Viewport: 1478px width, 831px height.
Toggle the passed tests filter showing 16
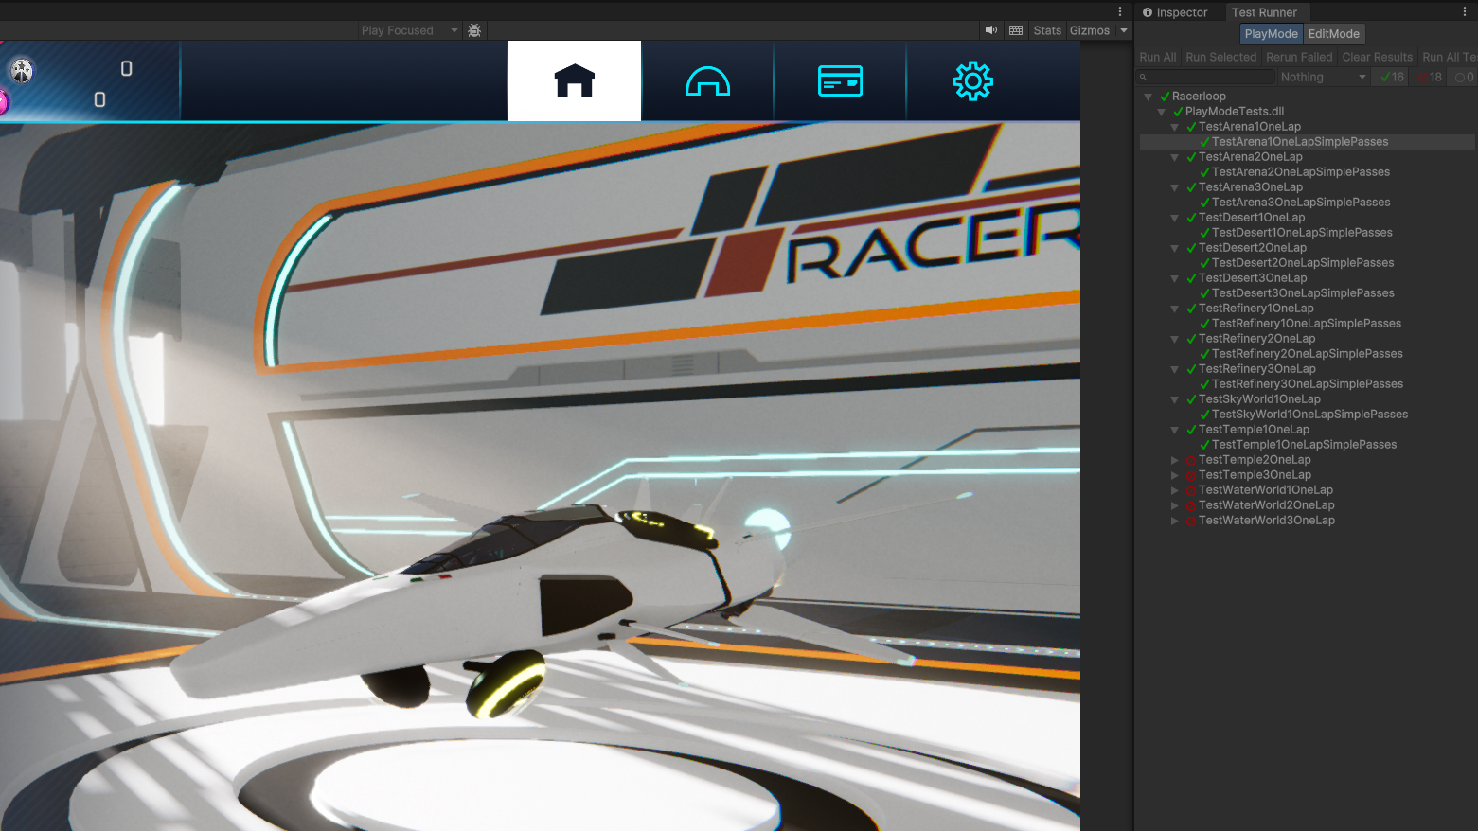(x=1392, y=77)
